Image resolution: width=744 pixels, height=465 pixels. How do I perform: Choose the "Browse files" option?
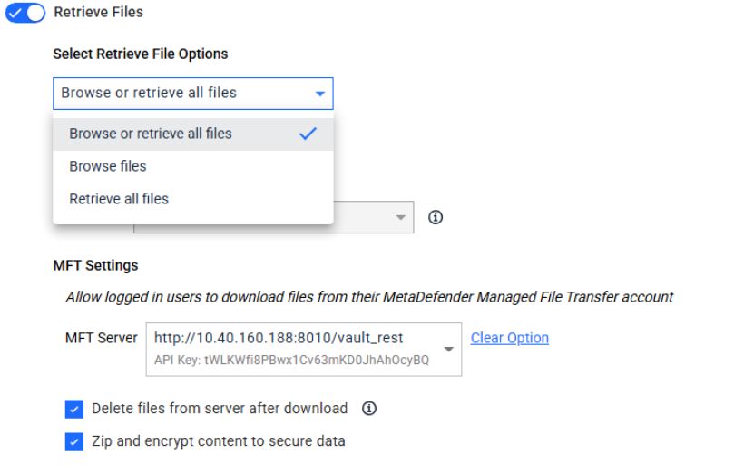point(108,166)
